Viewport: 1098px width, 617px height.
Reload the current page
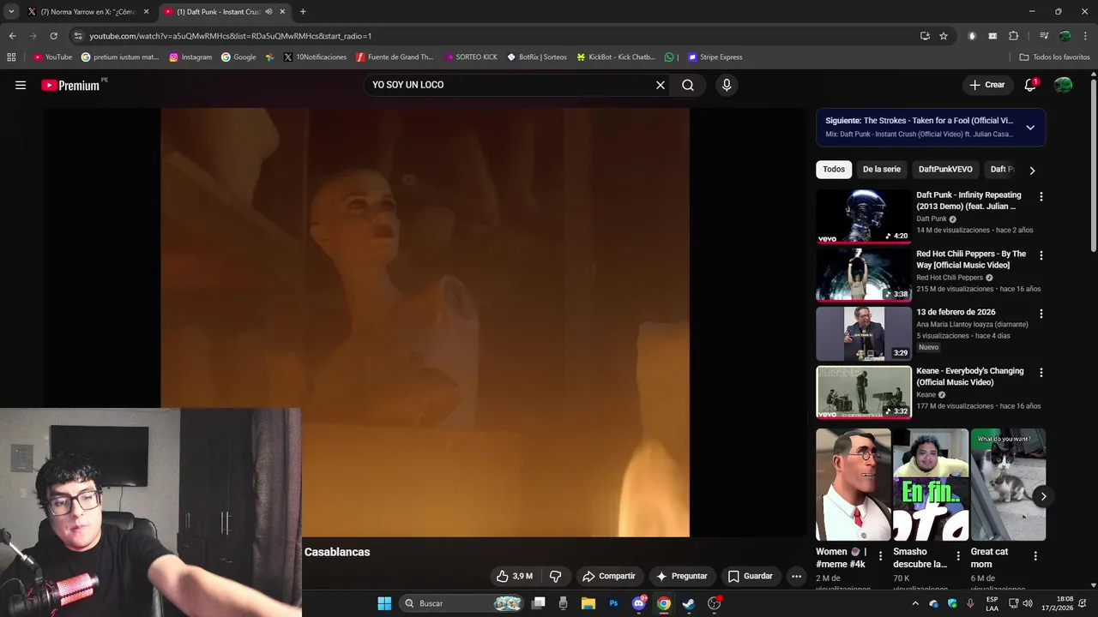[x=53, y=36]
